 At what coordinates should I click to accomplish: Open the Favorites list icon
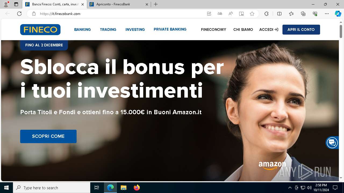coord(291,14)
